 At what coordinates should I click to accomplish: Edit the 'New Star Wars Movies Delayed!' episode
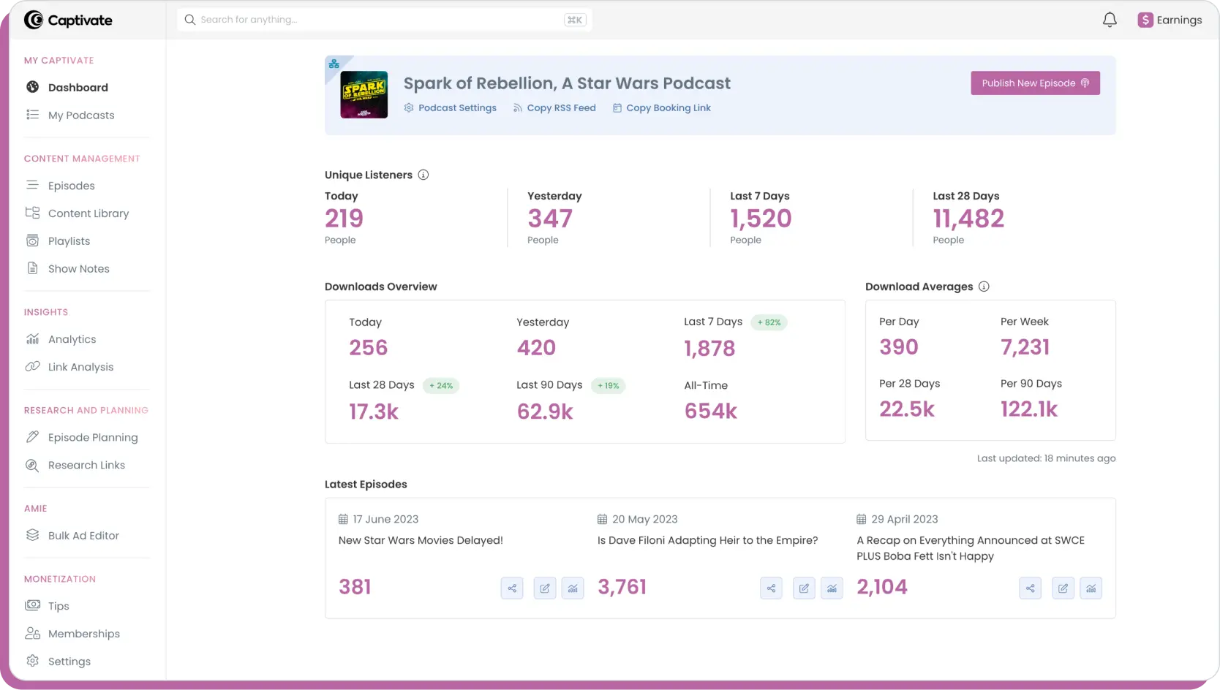point(545,588)
